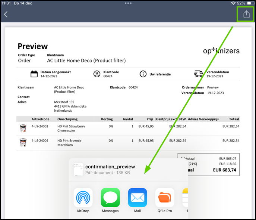Tap the person icon next to Klantcode
The width and height of the screenshot is (256, 220).
click(x=97, y=74)
